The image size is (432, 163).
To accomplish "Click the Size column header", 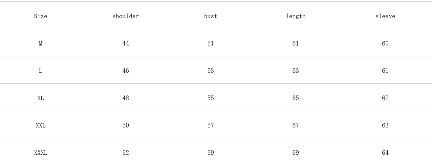I will [41, 16].
